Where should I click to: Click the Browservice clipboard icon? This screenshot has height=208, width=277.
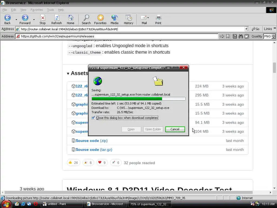click(247, 36)
